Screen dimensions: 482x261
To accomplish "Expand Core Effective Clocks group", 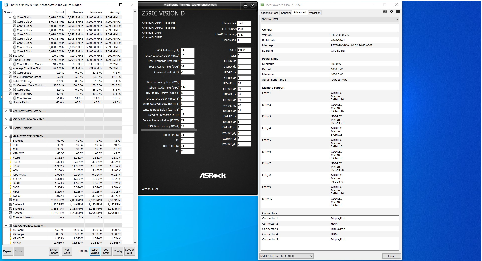I will click(x=10, y=64).
